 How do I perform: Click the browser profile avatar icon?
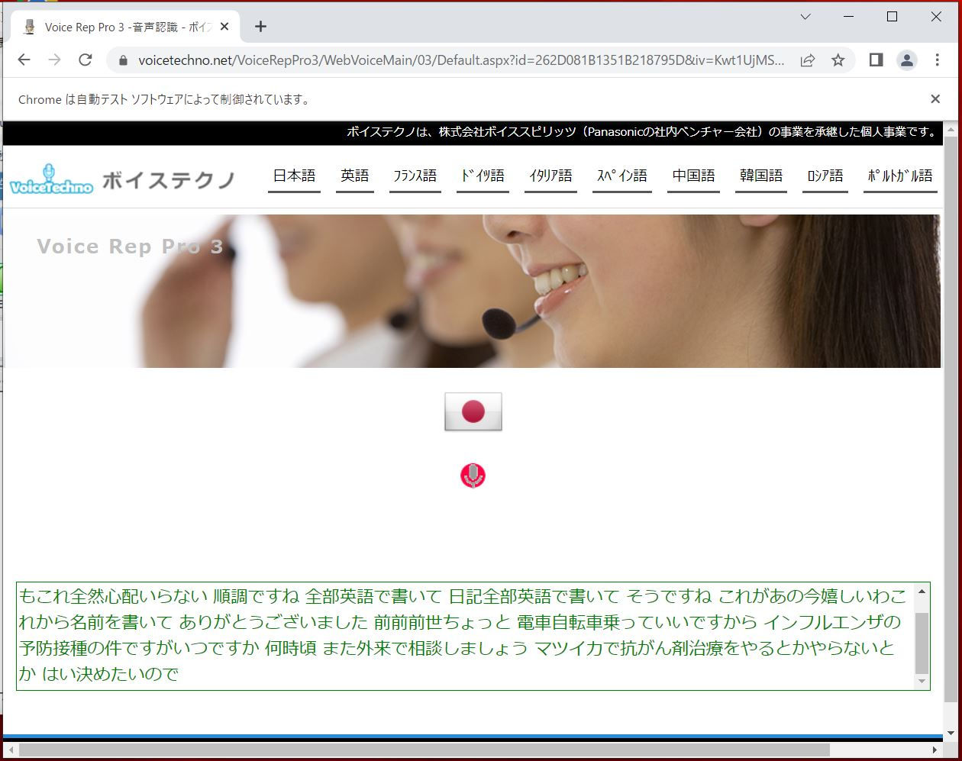pyautogui.click(x=907, y=60)
